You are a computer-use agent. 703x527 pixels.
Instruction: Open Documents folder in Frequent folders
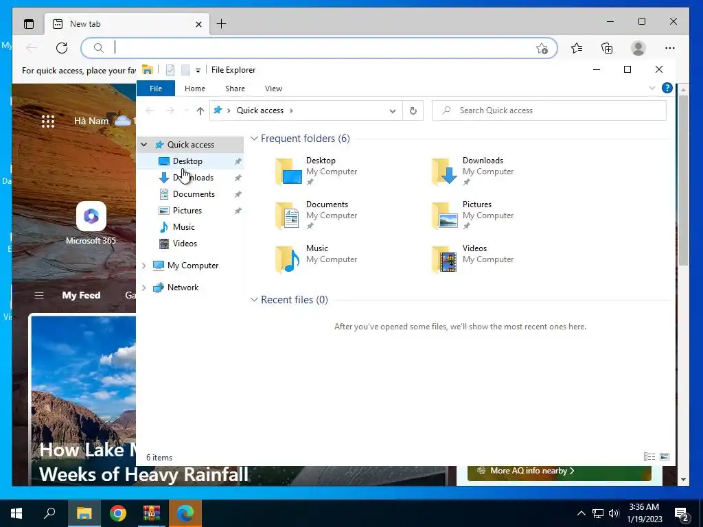click(316, 215)
